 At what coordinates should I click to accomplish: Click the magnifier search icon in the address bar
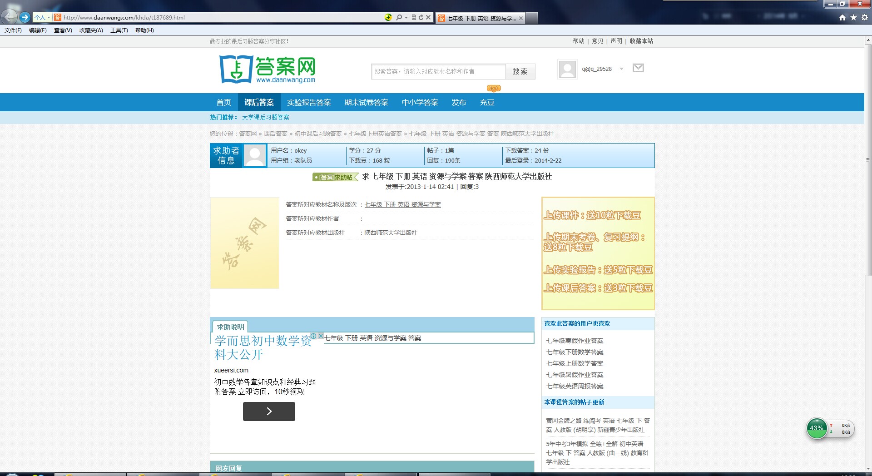(399, 17)
